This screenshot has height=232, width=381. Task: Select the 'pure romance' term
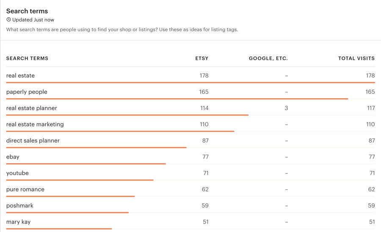[x=25, y=189]
